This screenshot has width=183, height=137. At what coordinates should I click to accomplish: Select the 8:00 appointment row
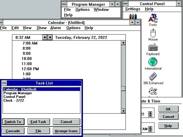coord(67,48)
